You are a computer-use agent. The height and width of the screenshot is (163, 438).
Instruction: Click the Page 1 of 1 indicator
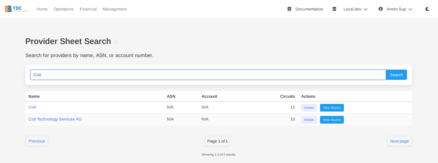[217, 141]
